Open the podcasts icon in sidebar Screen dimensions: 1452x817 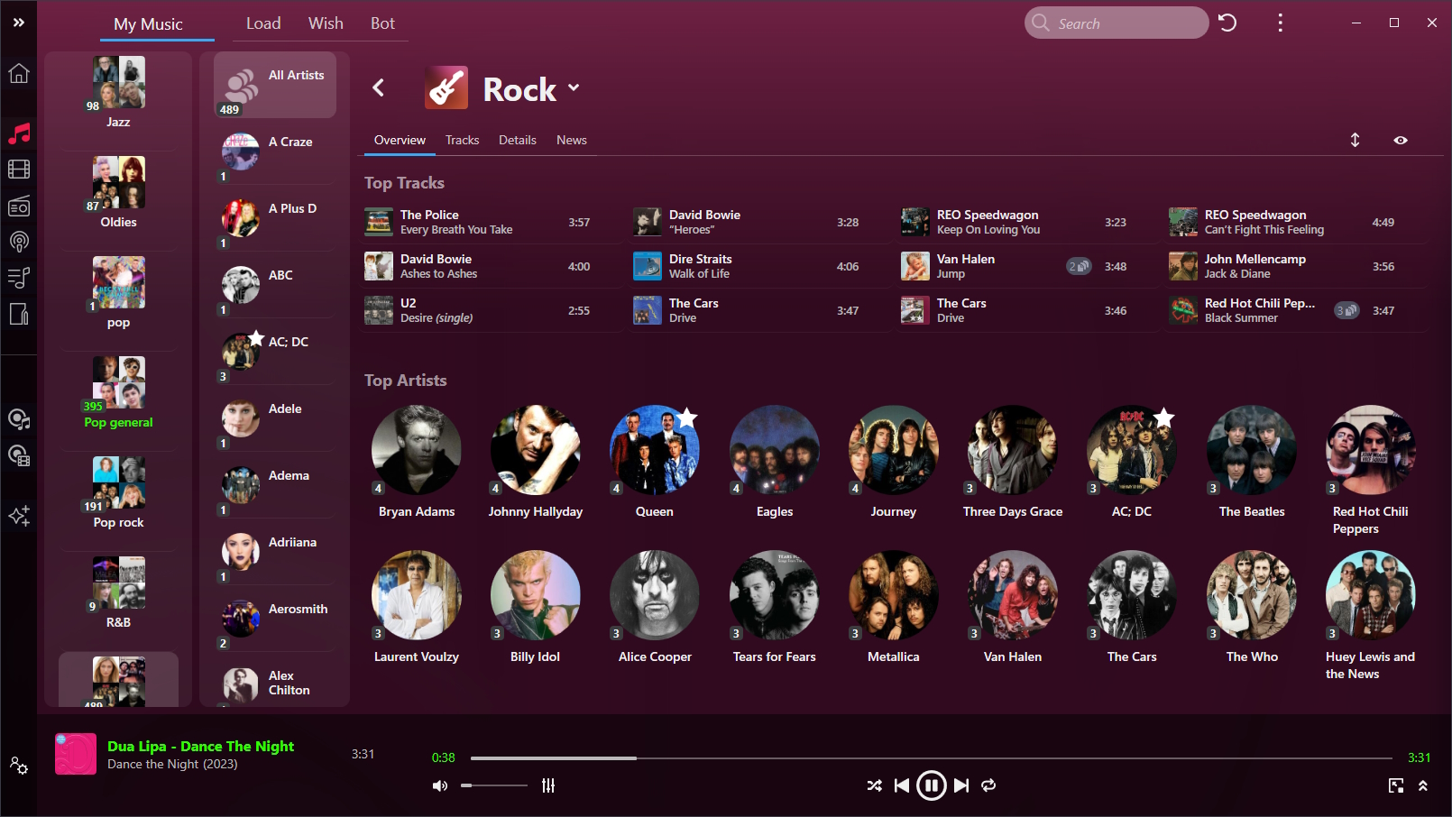tap(19, 242)
